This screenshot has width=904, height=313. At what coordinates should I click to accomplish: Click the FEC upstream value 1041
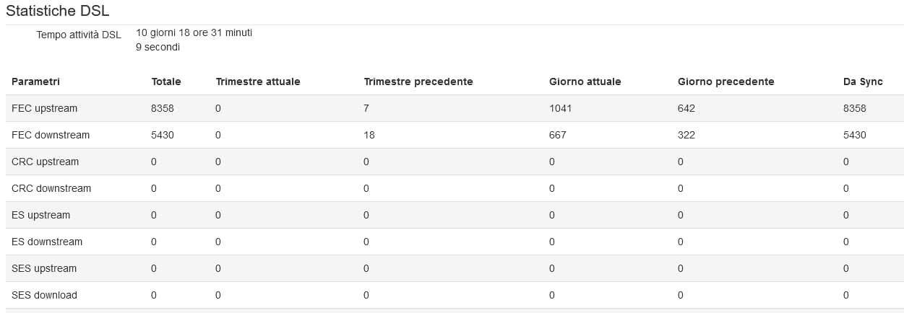(560, 108)
